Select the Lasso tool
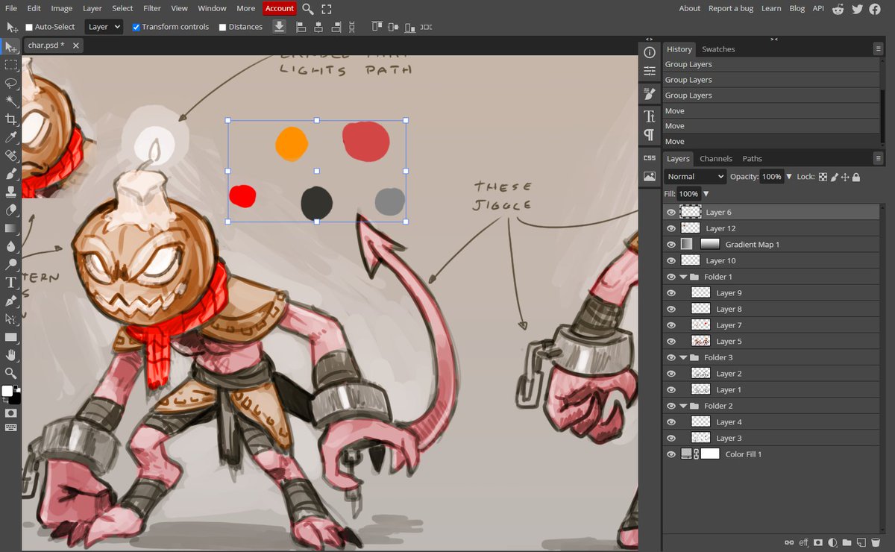The width and height of the screenshot is (895, 552). 11,83
